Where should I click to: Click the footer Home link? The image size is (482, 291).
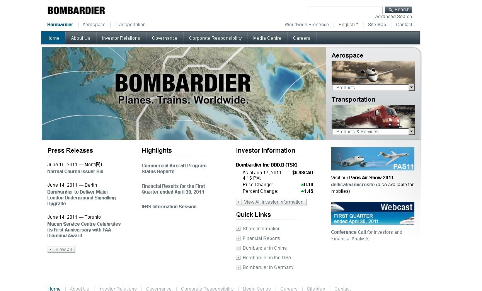pyautogui.click(x=54, y=289)
